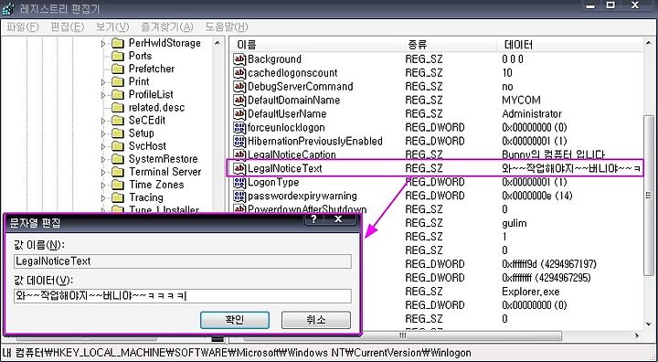Open the 도움말(H) menu
Screen dimensions: 658x362
[227, 27]
